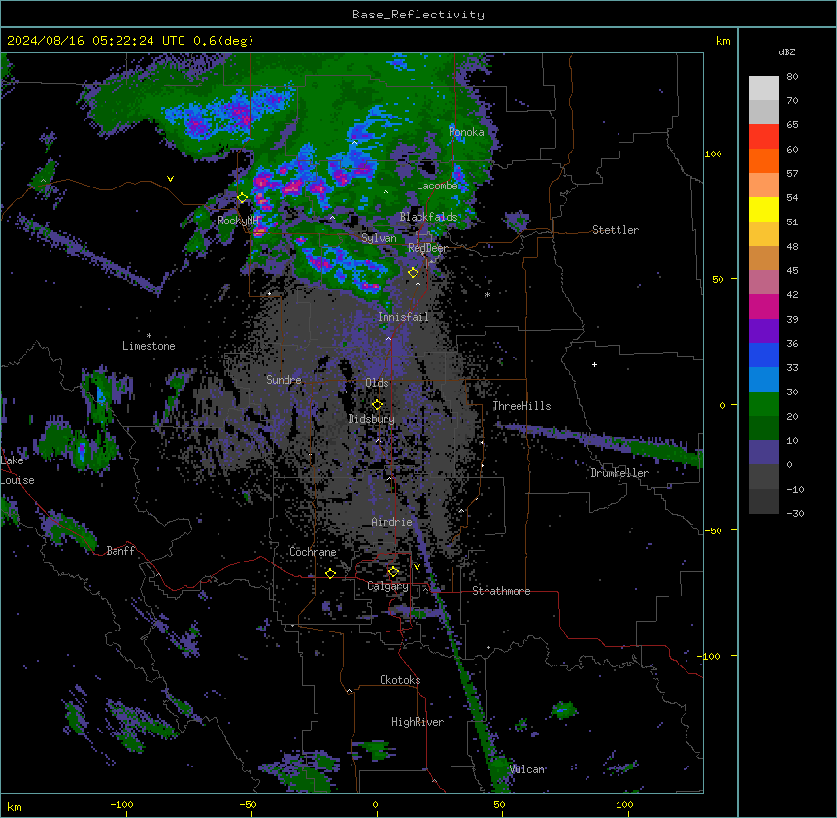
Task: Select the 0 dBZ purple legend swatch
Action: point(763,453)
